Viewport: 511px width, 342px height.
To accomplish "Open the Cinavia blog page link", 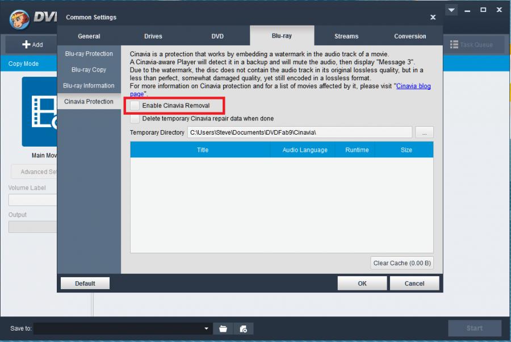I will tap(413, 86).
